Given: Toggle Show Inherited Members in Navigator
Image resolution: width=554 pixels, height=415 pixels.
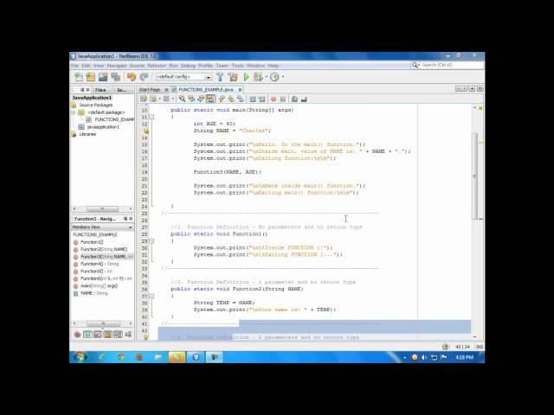Looking at the screenshot, I should [x=77, y=334].
